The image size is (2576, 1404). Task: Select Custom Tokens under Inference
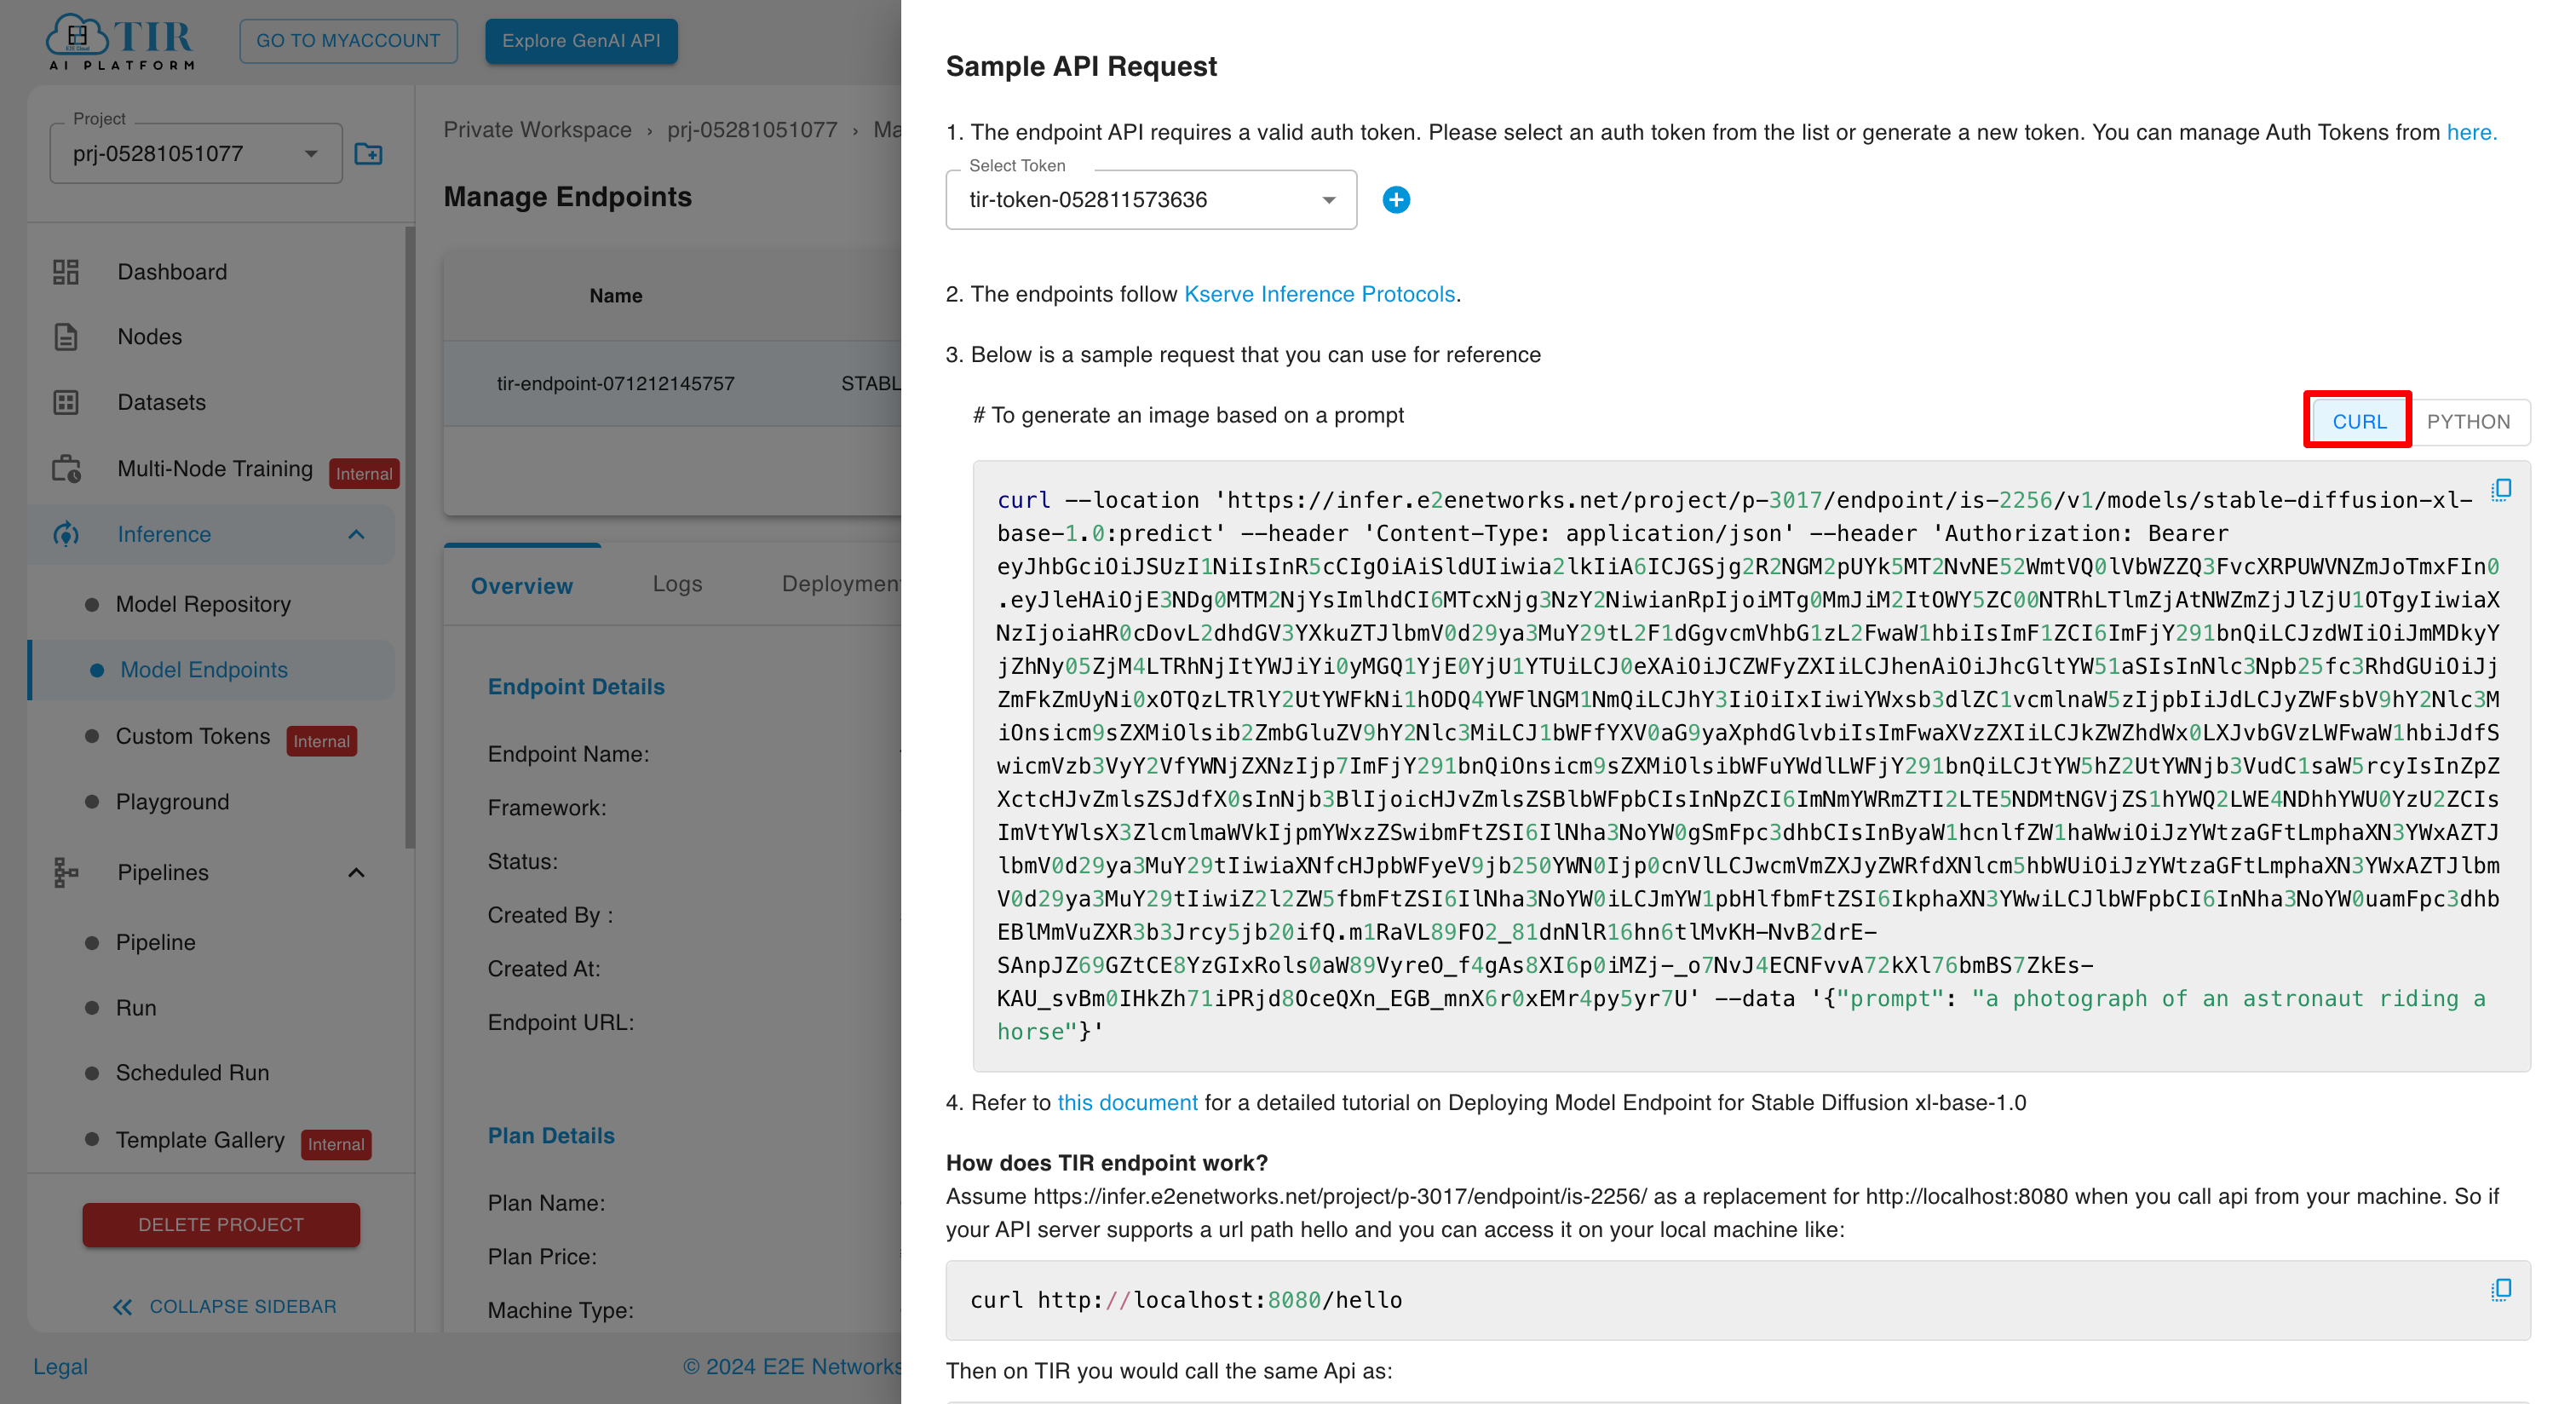pos(193,736)
